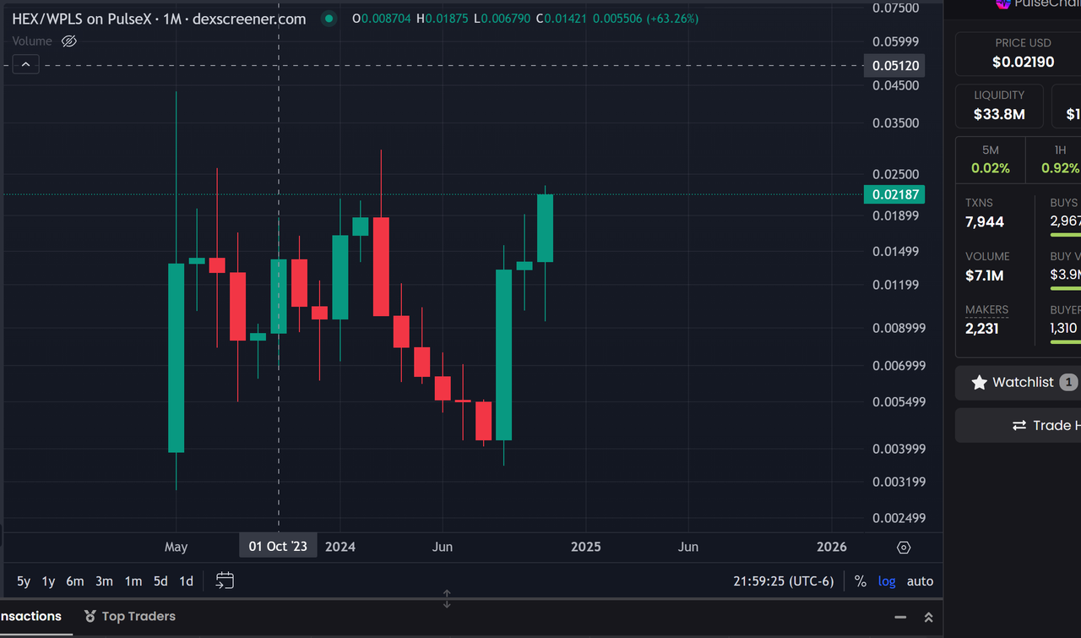Click the 2024 time axis label
1081x638 pixels.
(x=340, y=547)
